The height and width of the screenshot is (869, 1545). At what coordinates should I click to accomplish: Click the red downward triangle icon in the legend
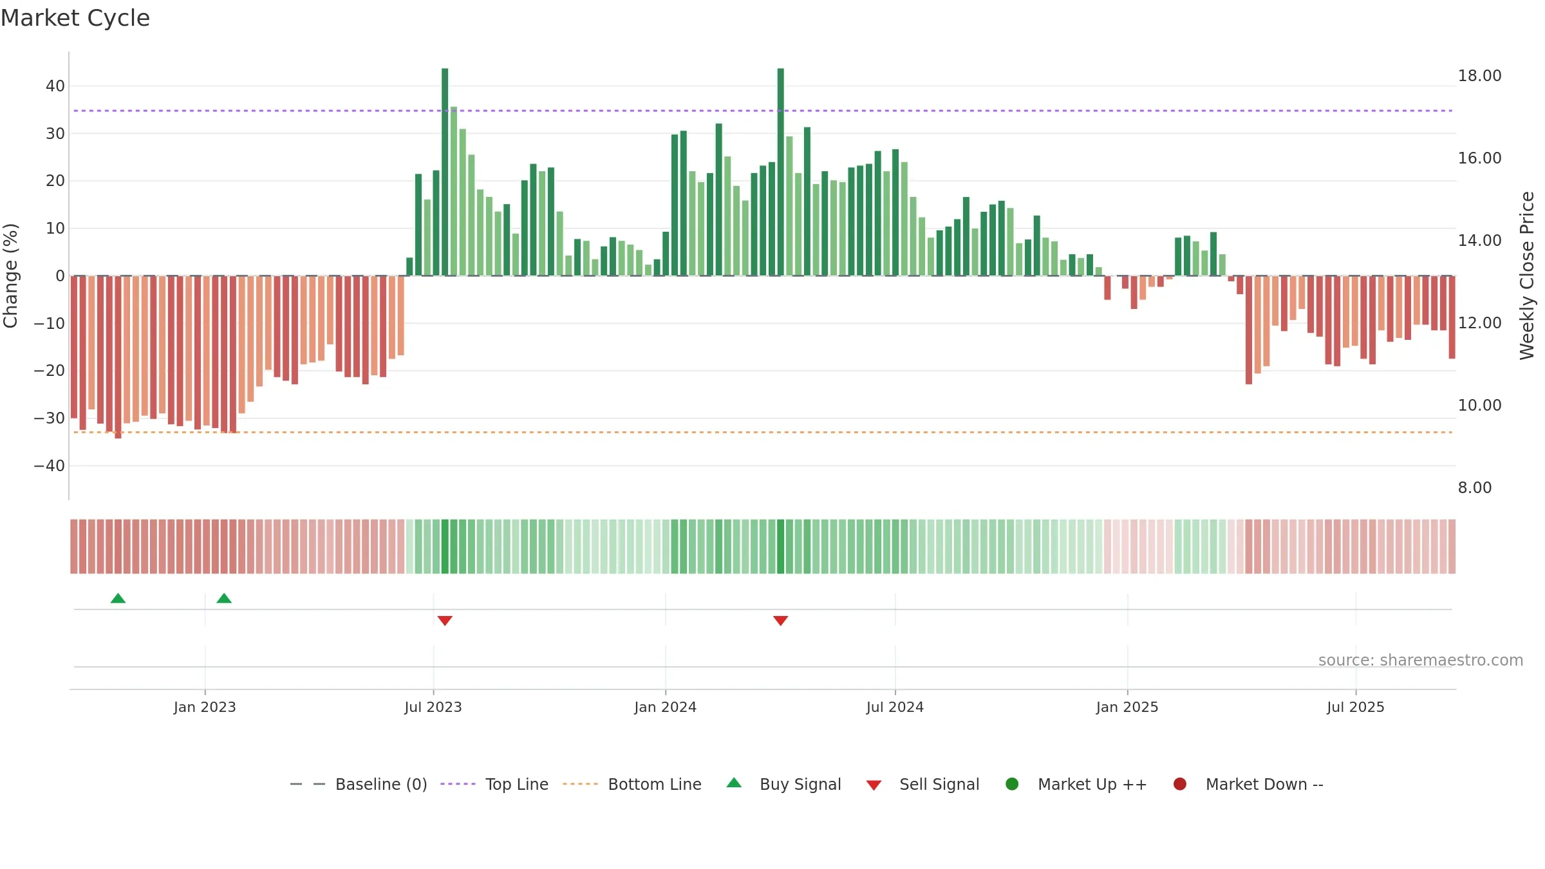point(874,785)
